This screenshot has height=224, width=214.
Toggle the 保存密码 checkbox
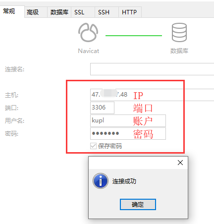[x=93, y=146]
